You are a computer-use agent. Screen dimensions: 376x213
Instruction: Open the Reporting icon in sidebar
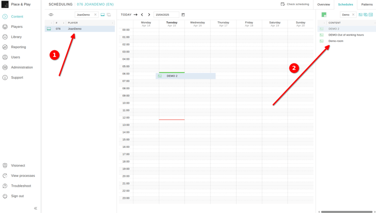pyautogui.click(x=5, y=47)
